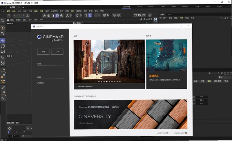The image size is (232, 141).
Task: Click the 待办事项 attribute tab button
Action: click(217, 81)
